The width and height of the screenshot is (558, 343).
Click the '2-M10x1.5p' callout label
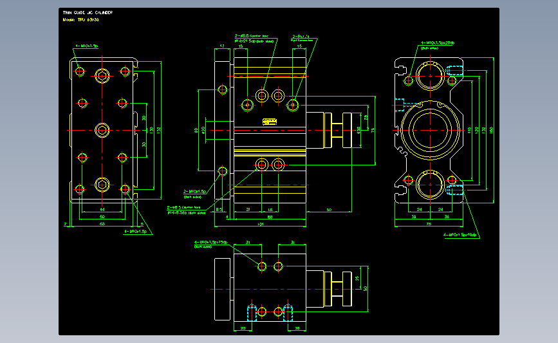[194, 191]
